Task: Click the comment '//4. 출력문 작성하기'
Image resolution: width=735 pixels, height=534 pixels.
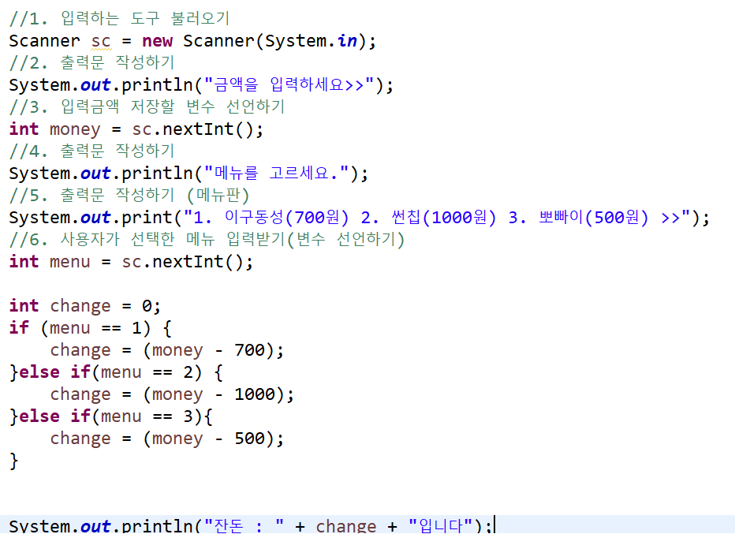Action: pos(91,151)
